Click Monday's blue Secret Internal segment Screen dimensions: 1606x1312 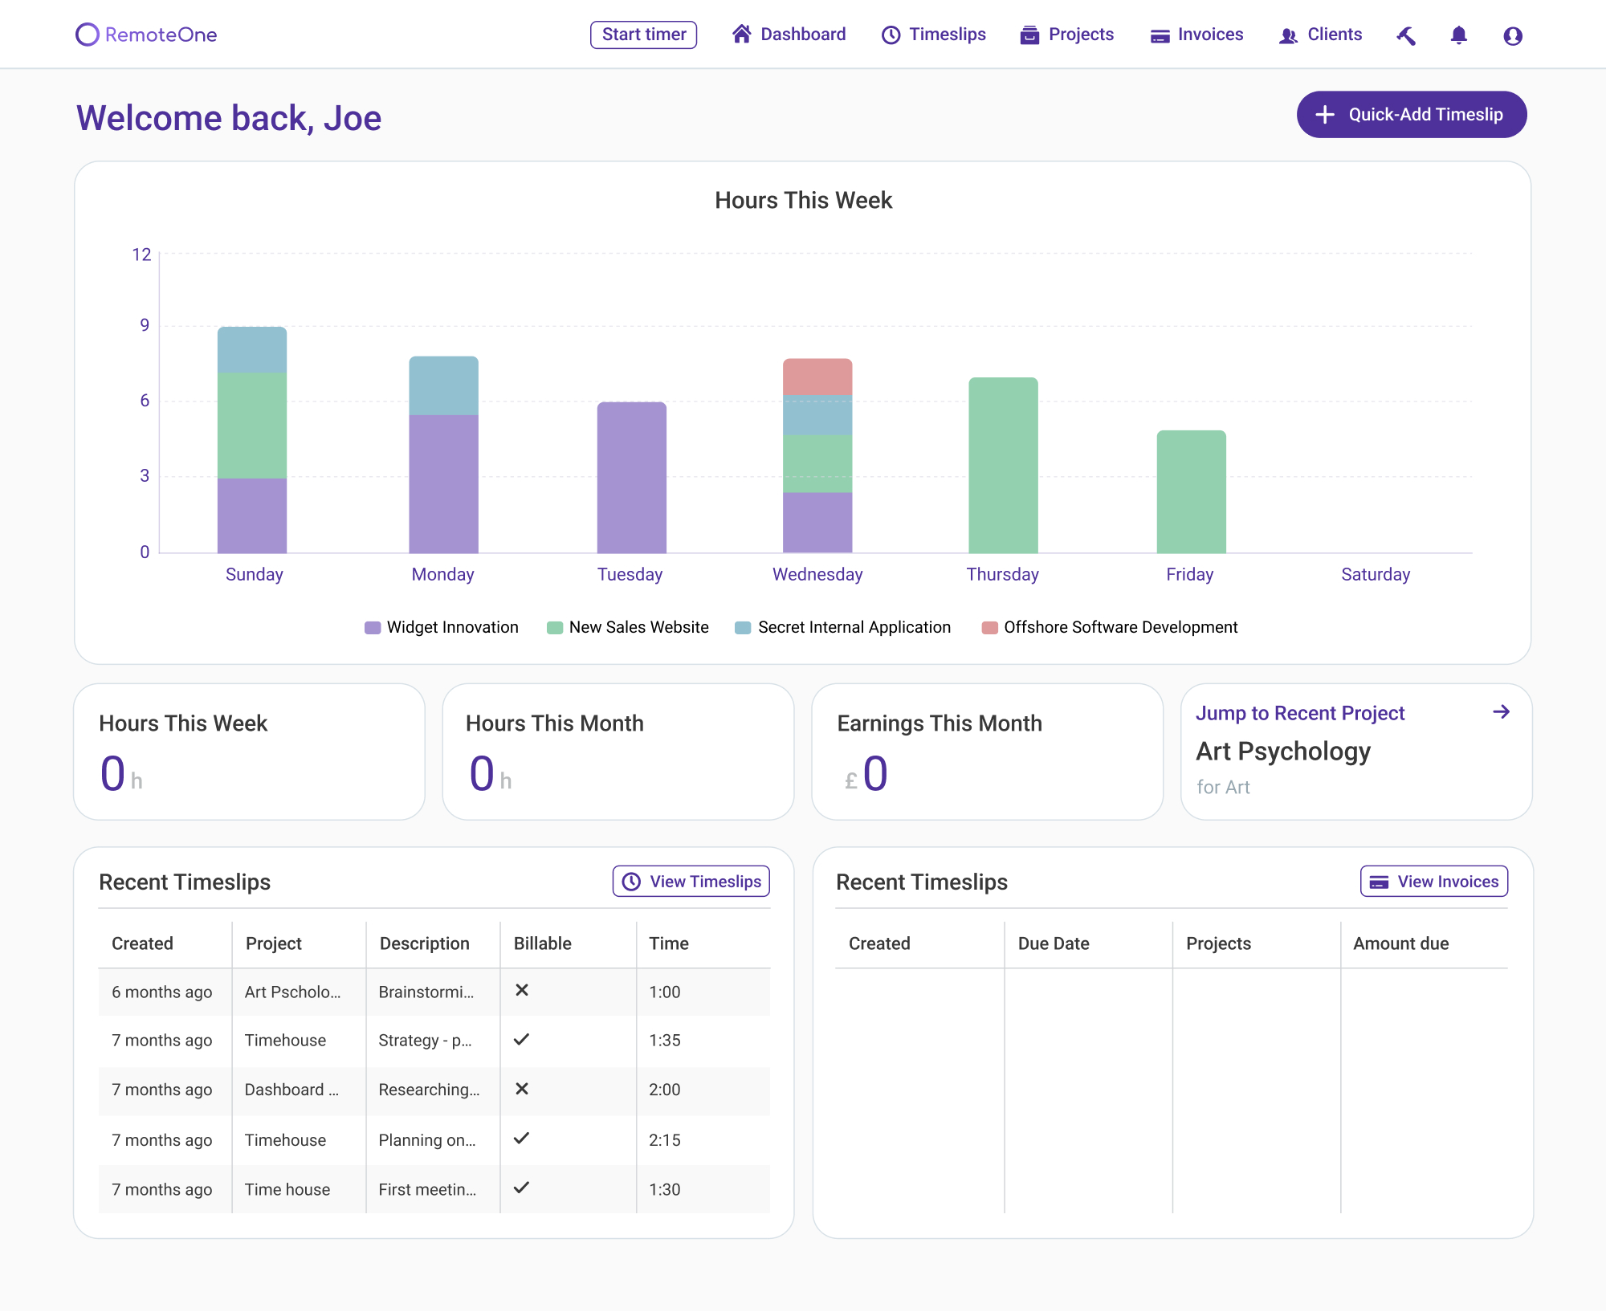(443, 386)
